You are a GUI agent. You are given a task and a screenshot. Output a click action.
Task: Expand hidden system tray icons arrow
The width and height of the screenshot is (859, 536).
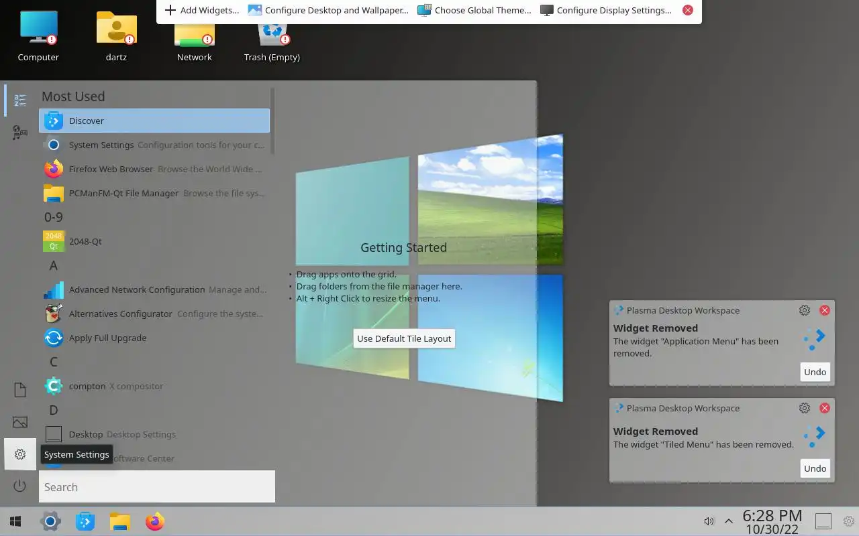pos(729,521)
